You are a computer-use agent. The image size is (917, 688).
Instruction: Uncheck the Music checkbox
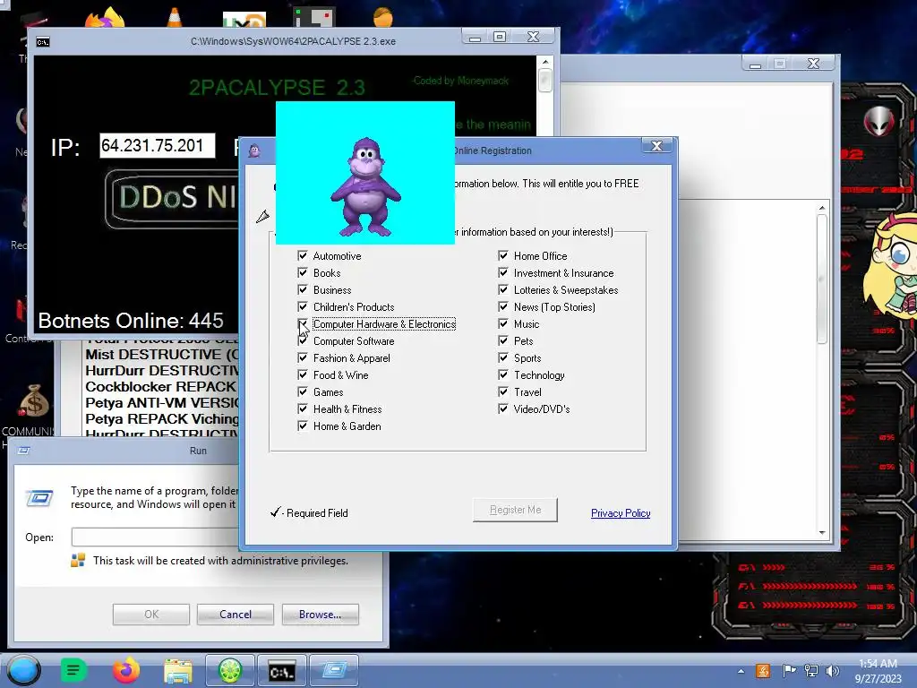click(x=503, y=323)
